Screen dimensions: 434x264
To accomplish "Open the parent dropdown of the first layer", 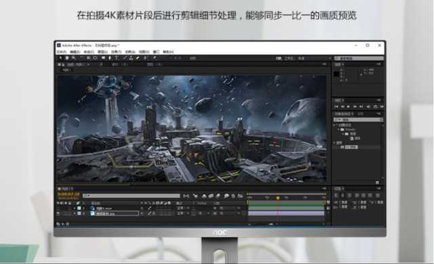I will pos(229,208).
